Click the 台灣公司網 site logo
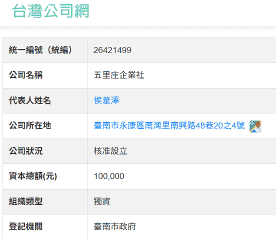Viewport: 276px width, 239px height. point(51,11)
